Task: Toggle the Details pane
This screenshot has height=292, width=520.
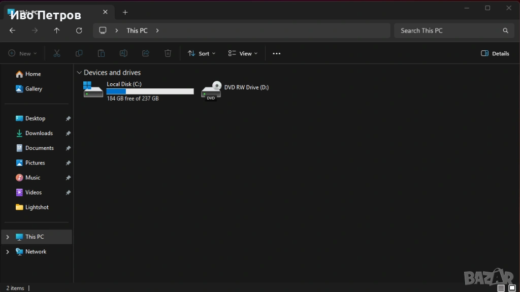Action: (495, 53)
